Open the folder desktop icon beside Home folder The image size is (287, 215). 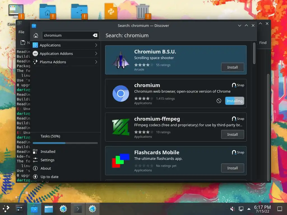[x=79, y=11]
